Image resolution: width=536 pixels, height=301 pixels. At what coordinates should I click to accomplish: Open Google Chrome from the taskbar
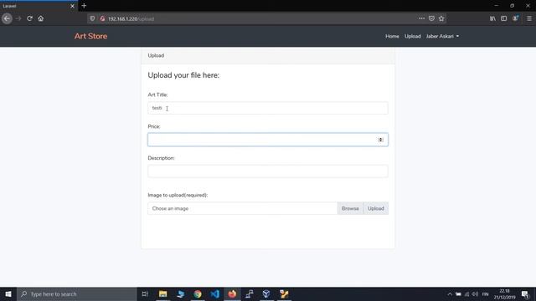(x=198, y=293)
